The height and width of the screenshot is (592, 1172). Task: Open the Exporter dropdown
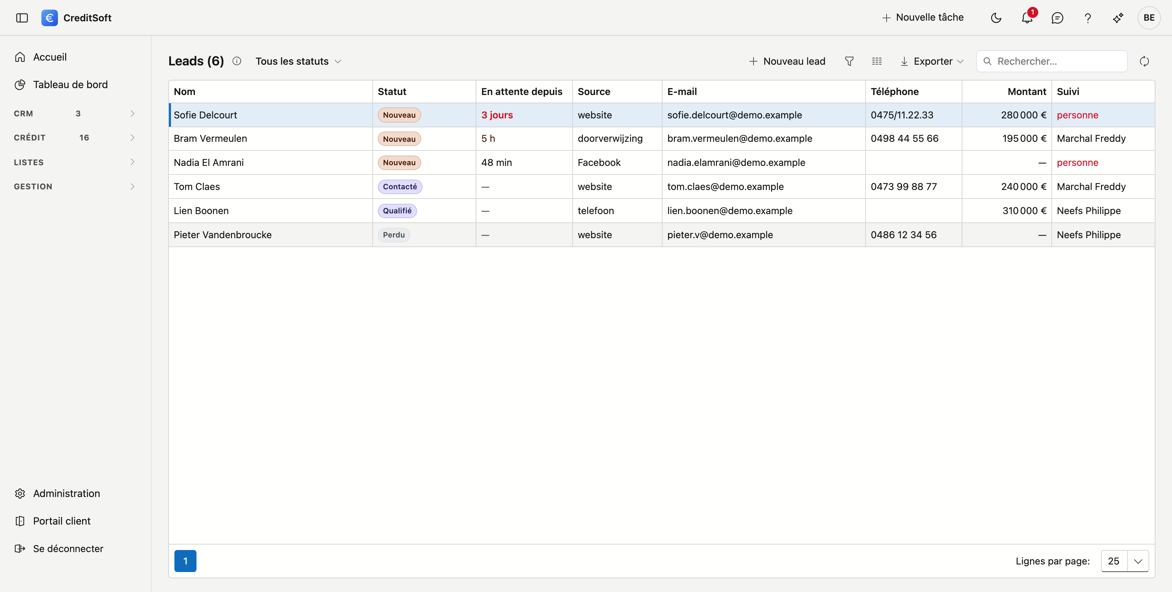click(932, 61)
